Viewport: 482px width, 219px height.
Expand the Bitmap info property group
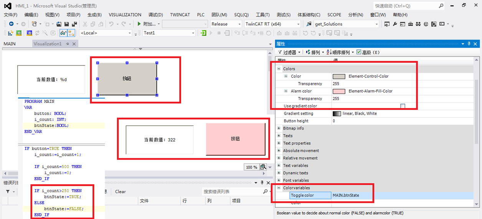coord(279,128)
